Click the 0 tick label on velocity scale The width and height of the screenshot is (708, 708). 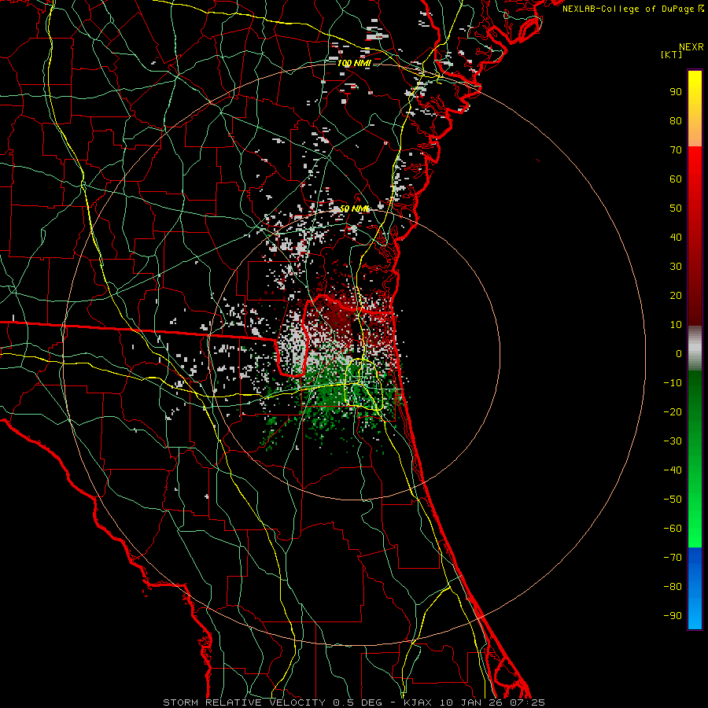[x=679, y=354]
